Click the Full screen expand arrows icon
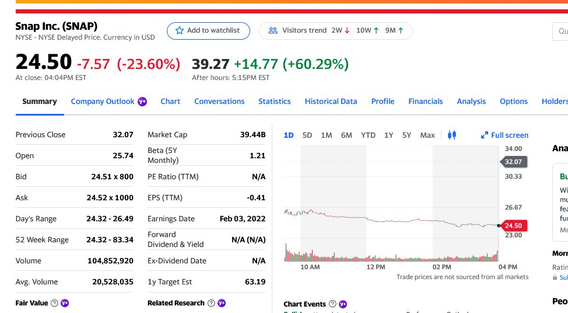This screenshot has width=568, height=313. pos(485,135)
